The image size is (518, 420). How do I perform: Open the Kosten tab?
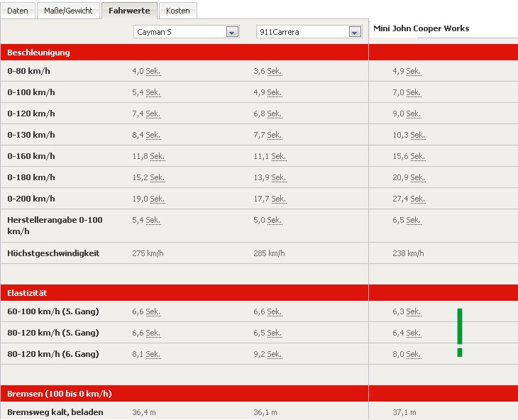177,11
